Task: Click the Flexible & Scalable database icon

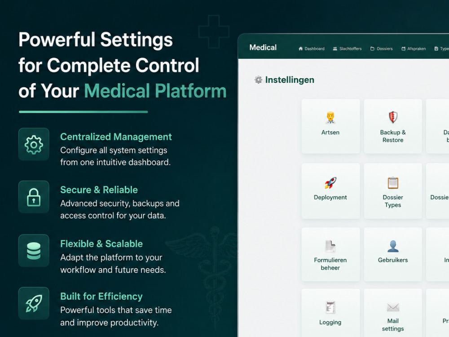Action: pyautogui.click(x=34, y=251)
